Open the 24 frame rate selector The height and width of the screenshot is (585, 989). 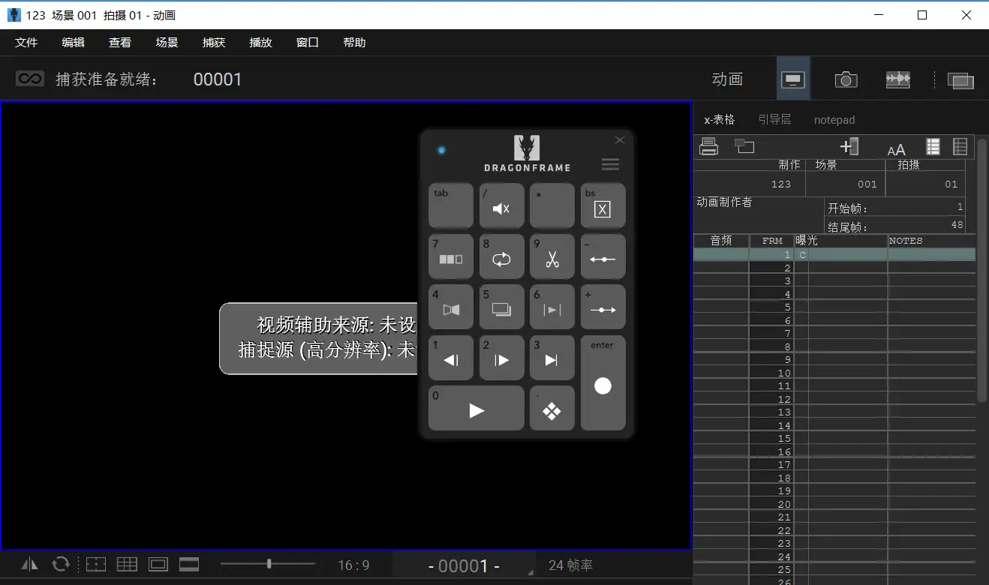pyautogui.click(x=570, y=565)
